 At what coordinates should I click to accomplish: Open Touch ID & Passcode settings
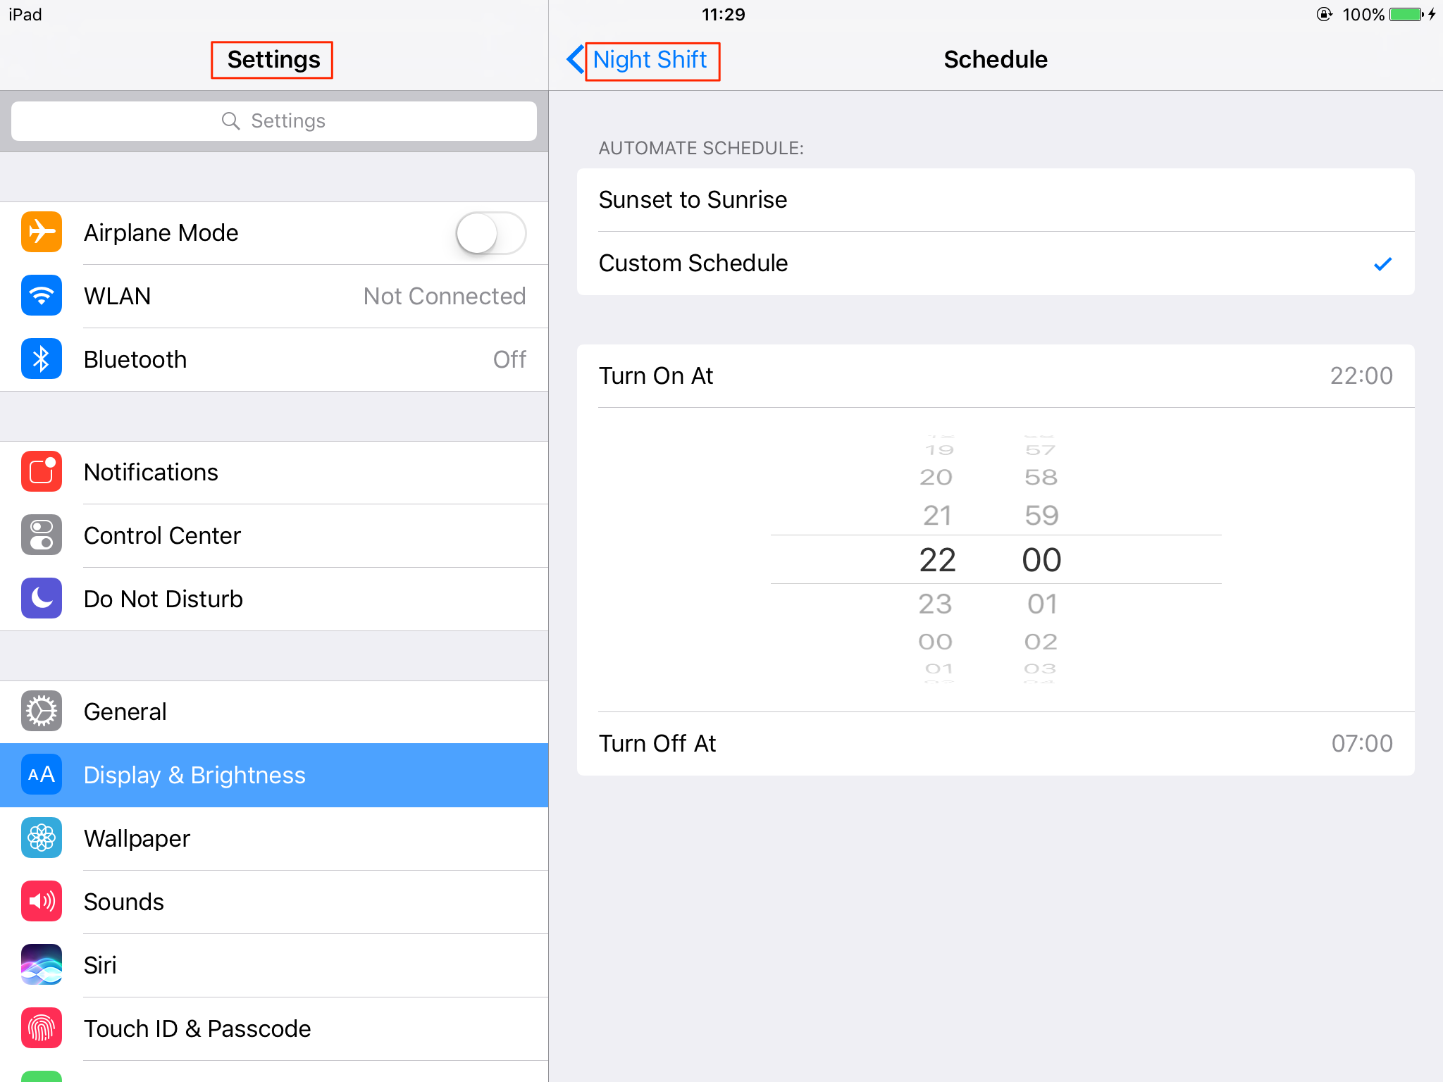(x=274, y=1028)
